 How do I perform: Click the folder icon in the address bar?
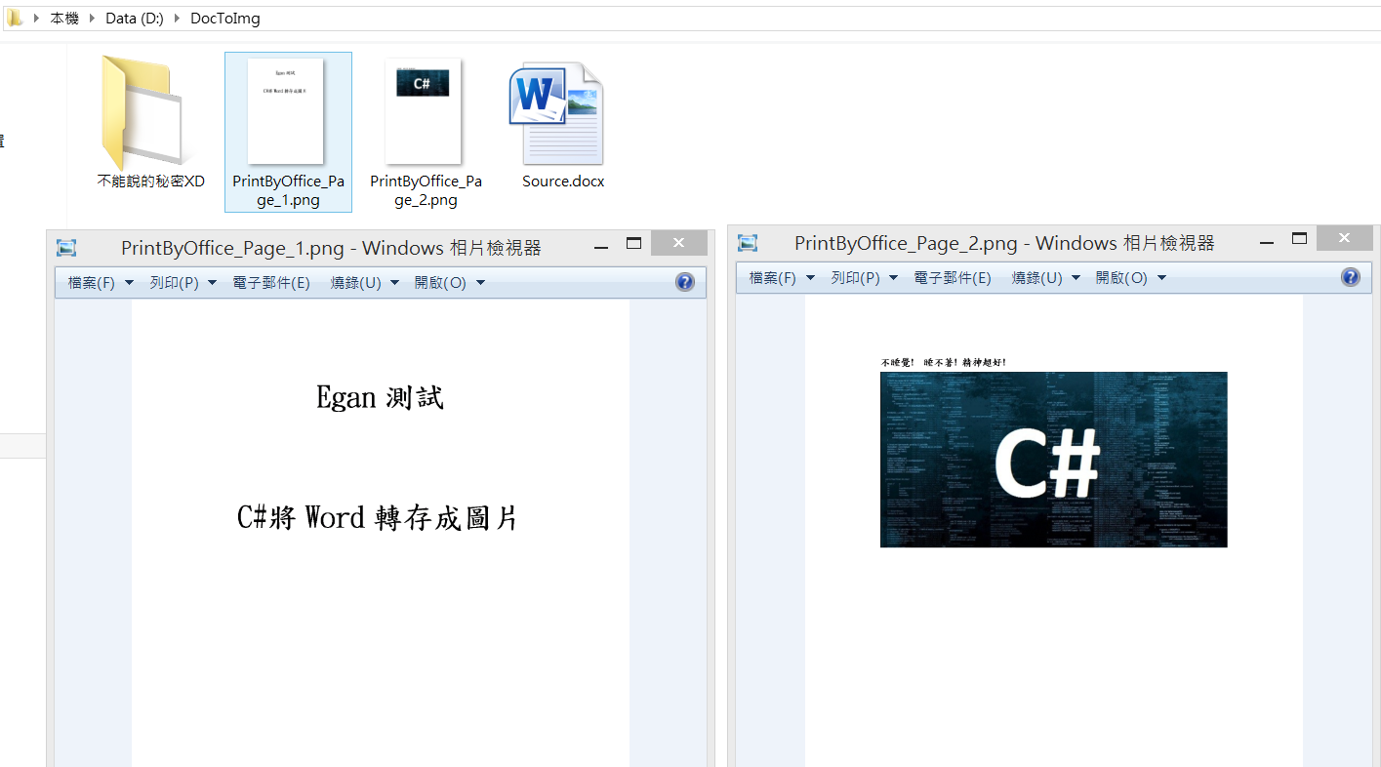(12, 18)
